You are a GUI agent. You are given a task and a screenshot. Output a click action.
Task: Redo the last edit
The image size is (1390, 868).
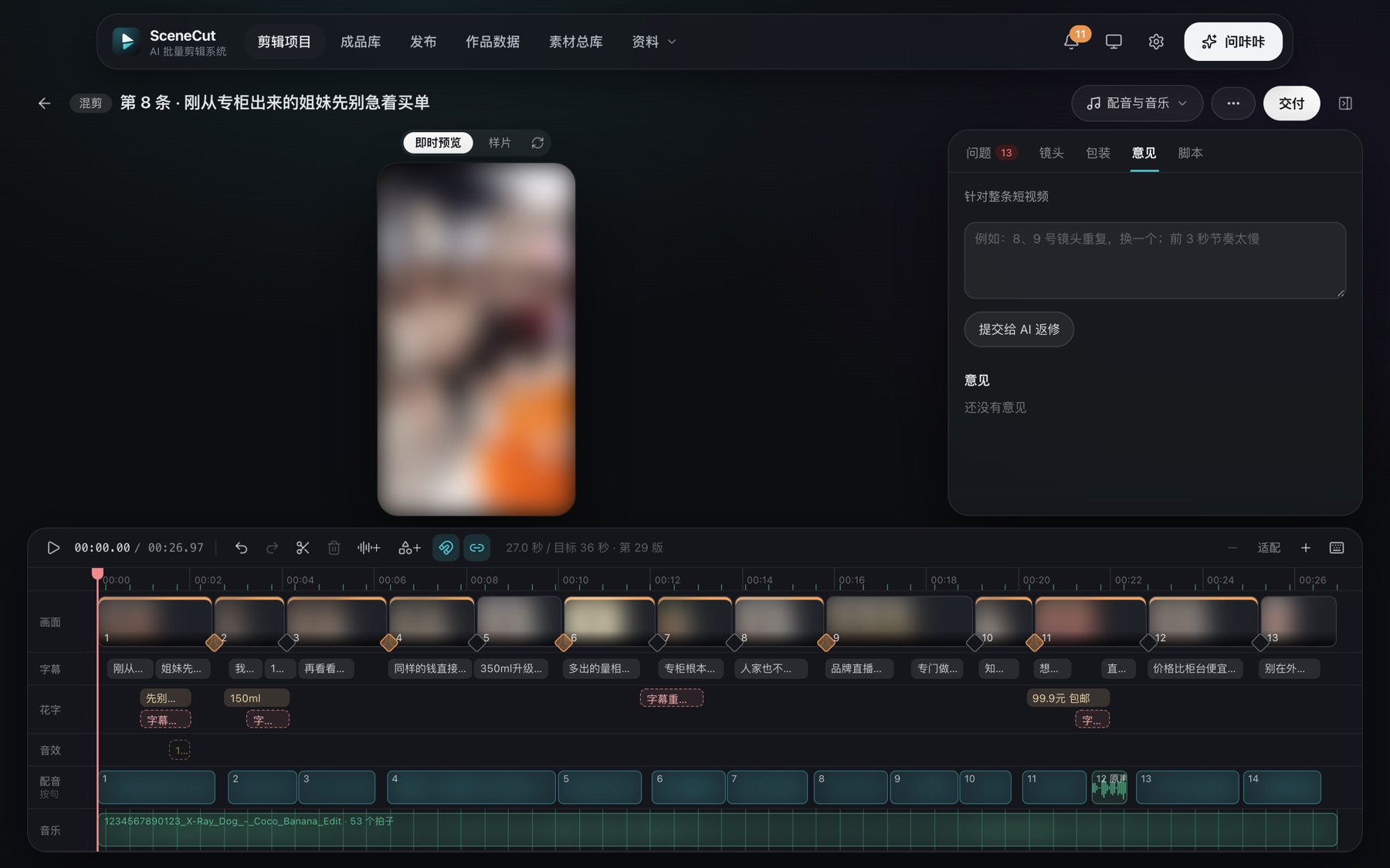272,548
